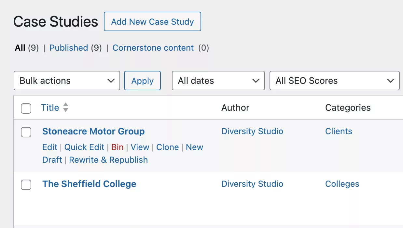Open the Clients category link
Image resolution: width=403 pixels, height=228 pixels.
point(339,131)
